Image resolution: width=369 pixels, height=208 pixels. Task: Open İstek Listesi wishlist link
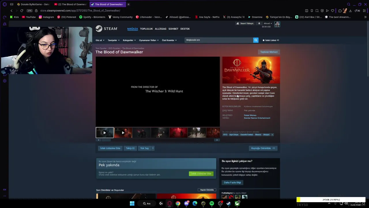point(271,40)
